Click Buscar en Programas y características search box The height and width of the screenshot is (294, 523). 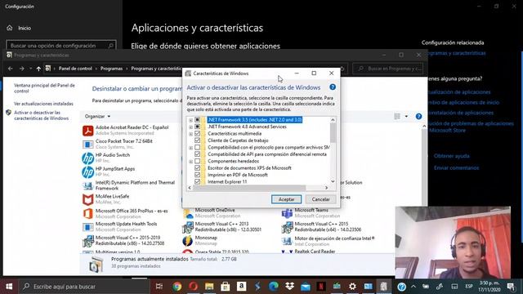387,69
